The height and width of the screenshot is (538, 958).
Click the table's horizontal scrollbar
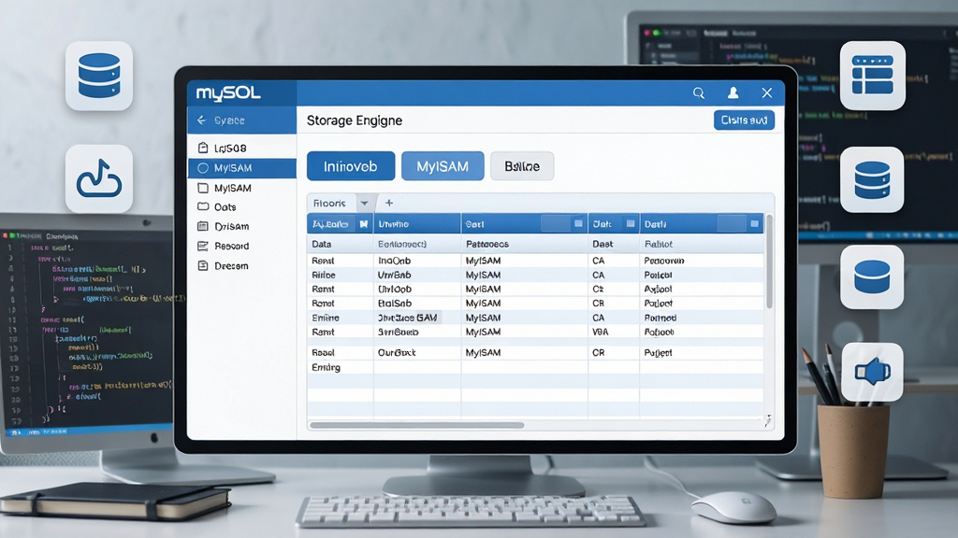point(416,425)
